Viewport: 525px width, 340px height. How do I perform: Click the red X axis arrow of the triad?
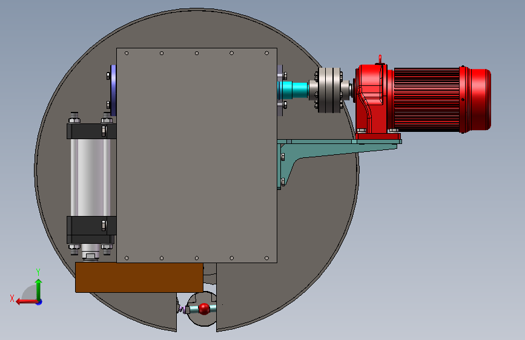point(26,302)
